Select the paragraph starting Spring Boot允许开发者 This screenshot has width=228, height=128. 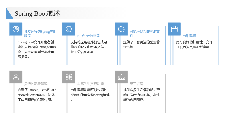(x=37, y=49)
